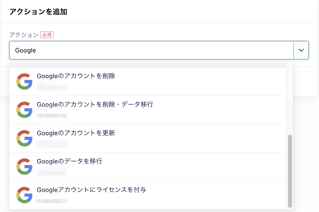Viewport: 319px width, 212px height.
Task: Click Google logo next to 'アカウントを削除・データ移行'
Action: click(x=24, y=110)
